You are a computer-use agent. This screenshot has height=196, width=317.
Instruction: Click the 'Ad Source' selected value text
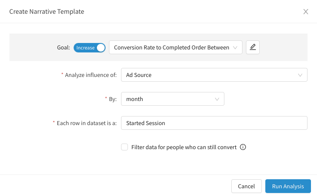coord(139,75)
